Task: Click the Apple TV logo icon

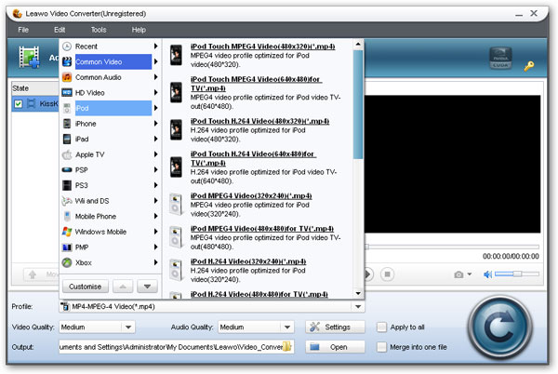Action: point(67,154)
